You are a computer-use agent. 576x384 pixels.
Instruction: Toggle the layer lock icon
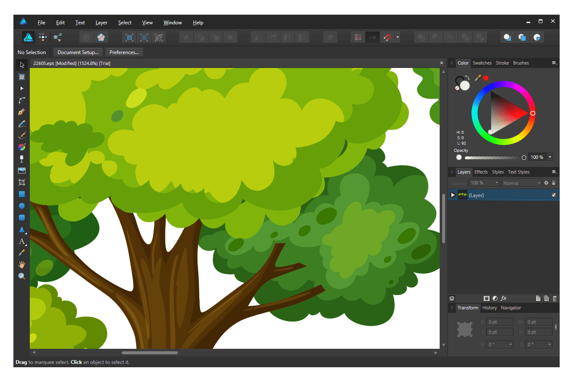554,183
